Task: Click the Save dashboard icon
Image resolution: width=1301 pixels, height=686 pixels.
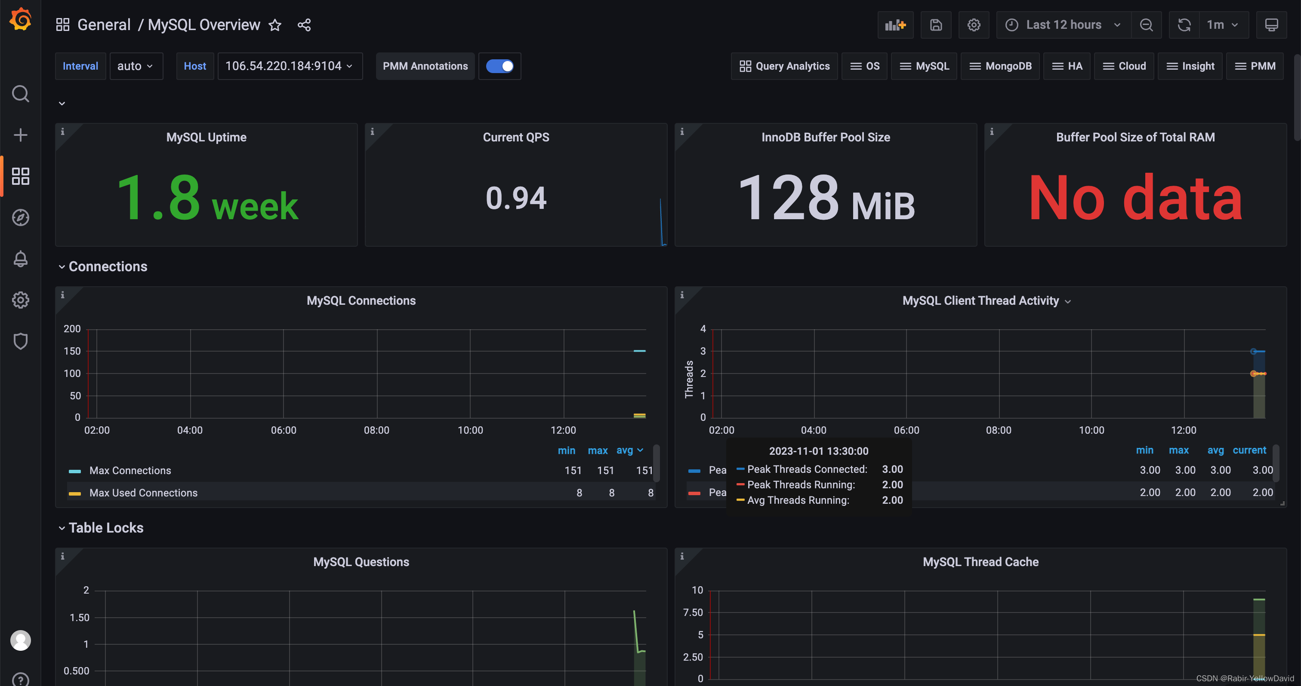Action: (936, 25)
